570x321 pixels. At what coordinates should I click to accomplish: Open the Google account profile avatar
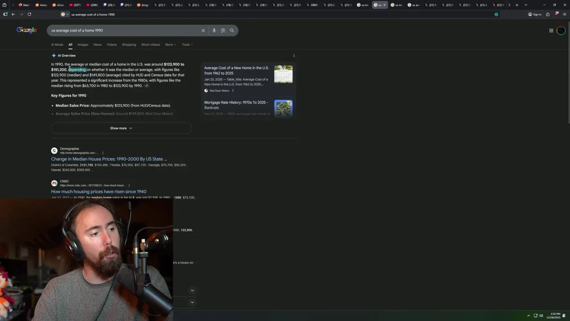561,30
